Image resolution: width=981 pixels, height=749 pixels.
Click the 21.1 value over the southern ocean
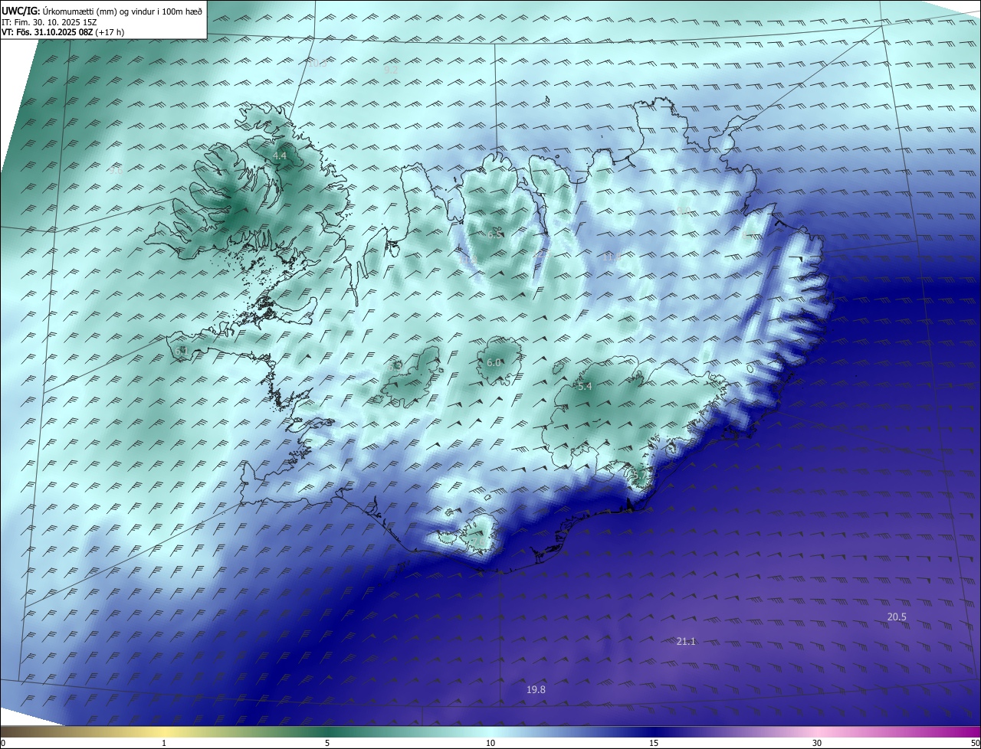pyautogui.click(x=686, y=641)
